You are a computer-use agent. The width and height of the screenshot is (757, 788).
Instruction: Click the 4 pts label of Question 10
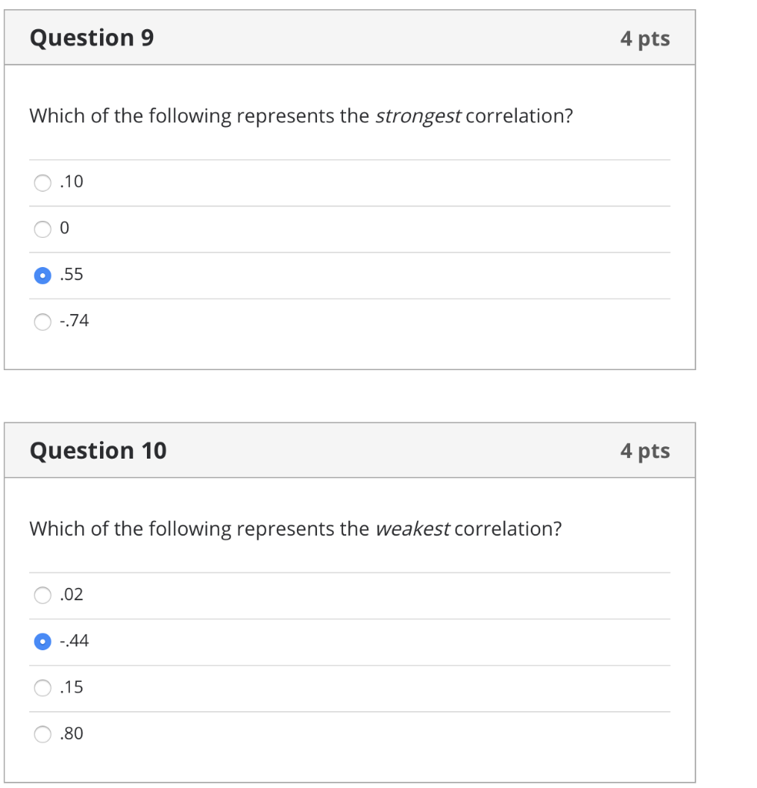tap(645, 451)
